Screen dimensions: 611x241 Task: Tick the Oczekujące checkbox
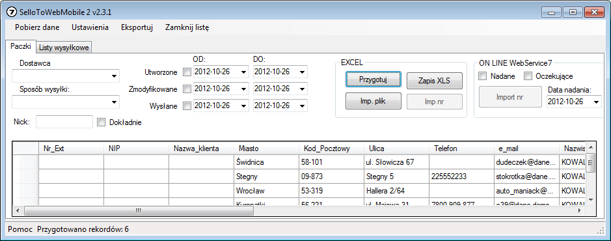click(x=528, y=76)
